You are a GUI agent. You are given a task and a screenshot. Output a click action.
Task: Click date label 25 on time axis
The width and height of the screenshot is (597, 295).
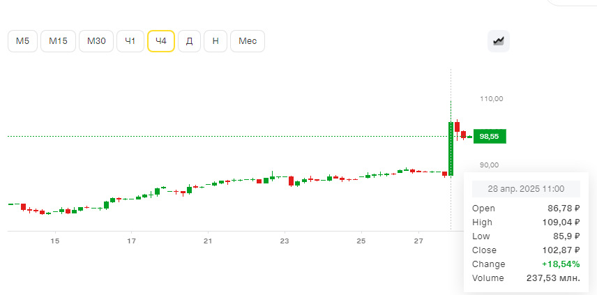[361, 241]
